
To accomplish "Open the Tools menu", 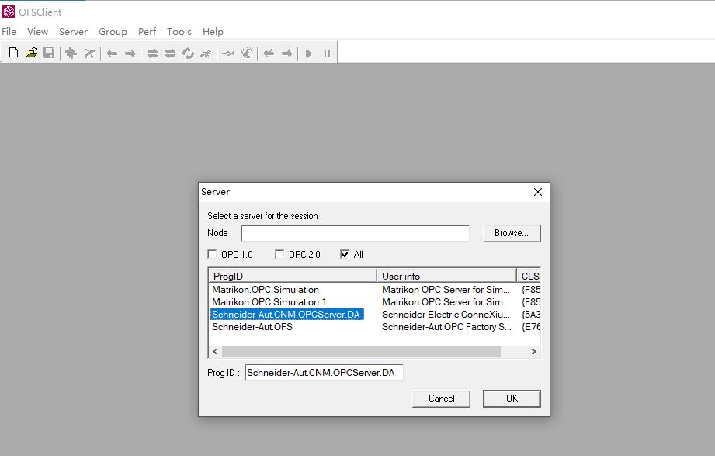I will 179,32.
